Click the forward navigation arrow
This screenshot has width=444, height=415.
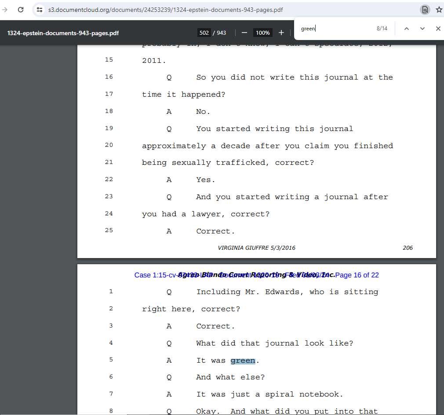(5, 10)
